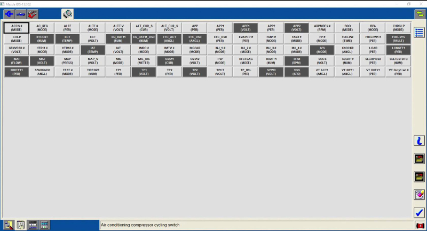
Task: Toggle the VSS (SPD) parameter off
Action: (296, 72)
